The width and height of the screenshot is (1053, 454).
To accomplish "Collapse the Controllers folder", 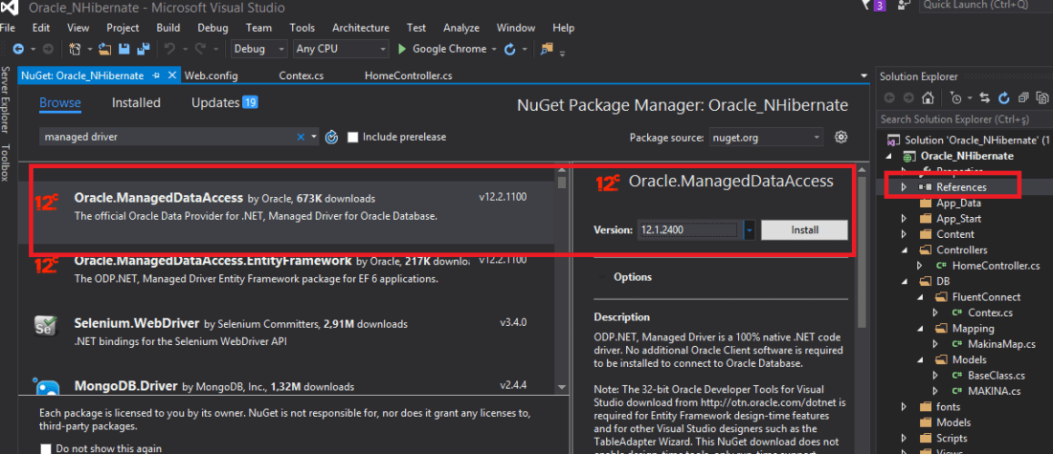I will [x=904, y=250].
